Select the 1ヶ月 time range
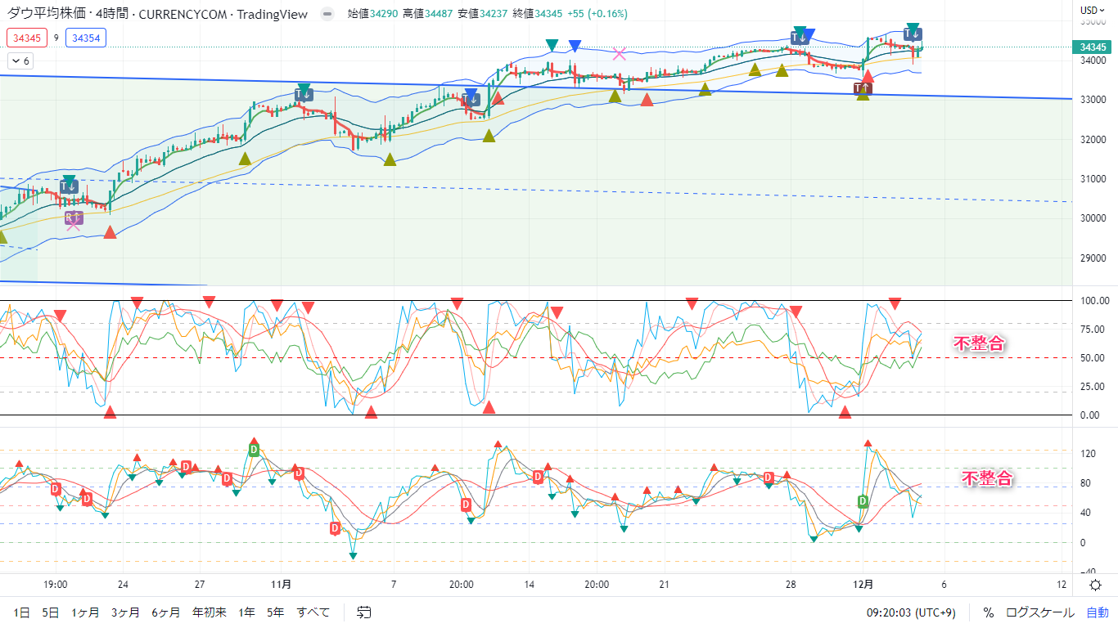 85,612
